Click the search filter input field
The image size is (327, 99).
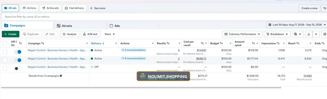163,17
